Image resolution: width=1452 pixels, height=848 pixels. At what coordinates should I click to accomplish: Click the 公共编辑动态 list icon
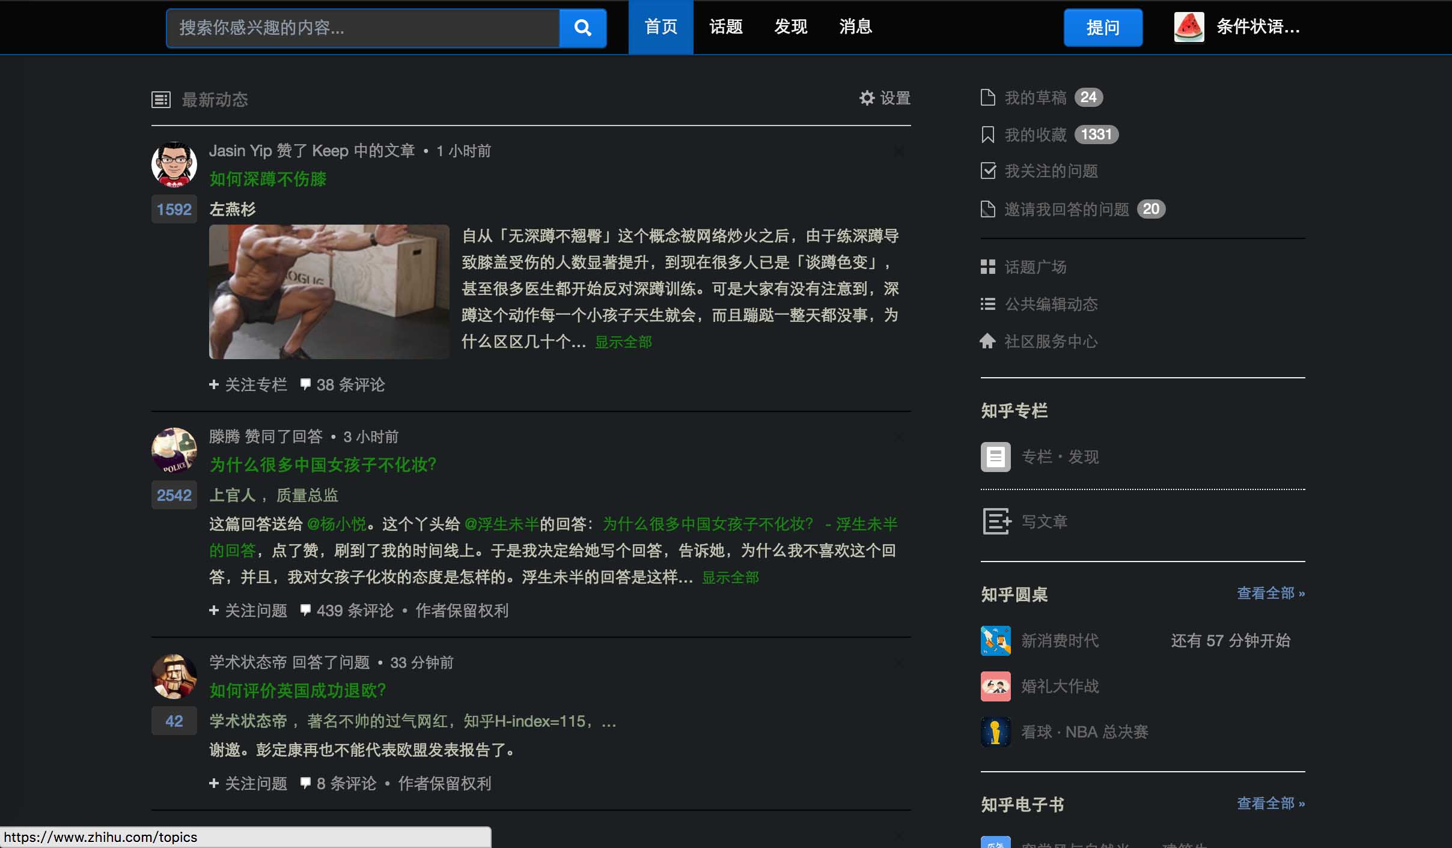(987, 304)
